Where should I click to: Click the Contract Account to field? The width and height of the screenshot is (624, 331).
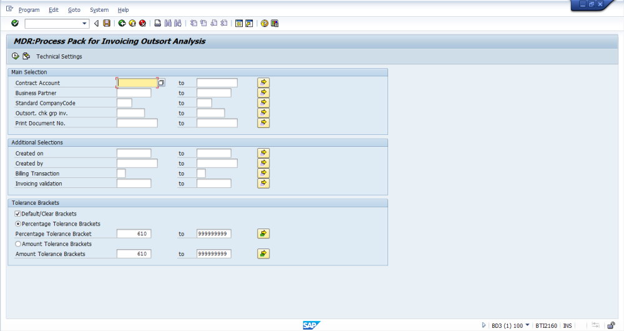[217, 83]
